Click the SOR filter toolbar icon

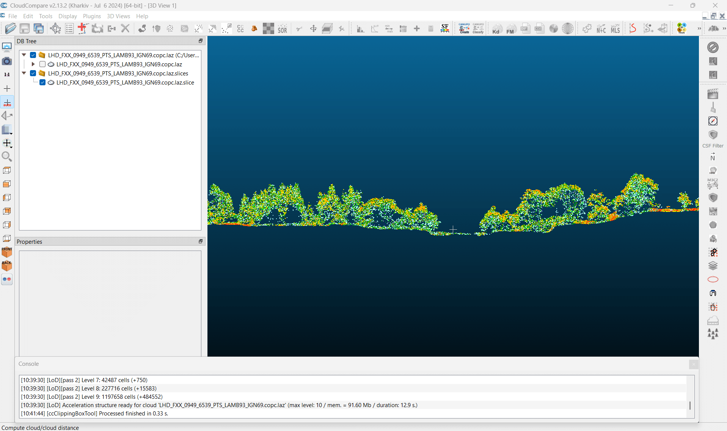pyautogui.click(x=282, y=29)
